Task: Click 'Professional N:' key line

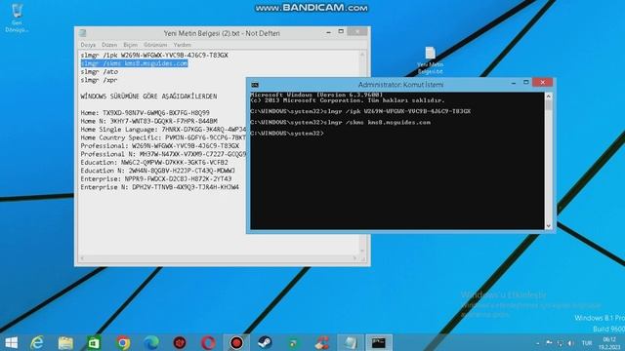Action: click(x=163, y=154)
